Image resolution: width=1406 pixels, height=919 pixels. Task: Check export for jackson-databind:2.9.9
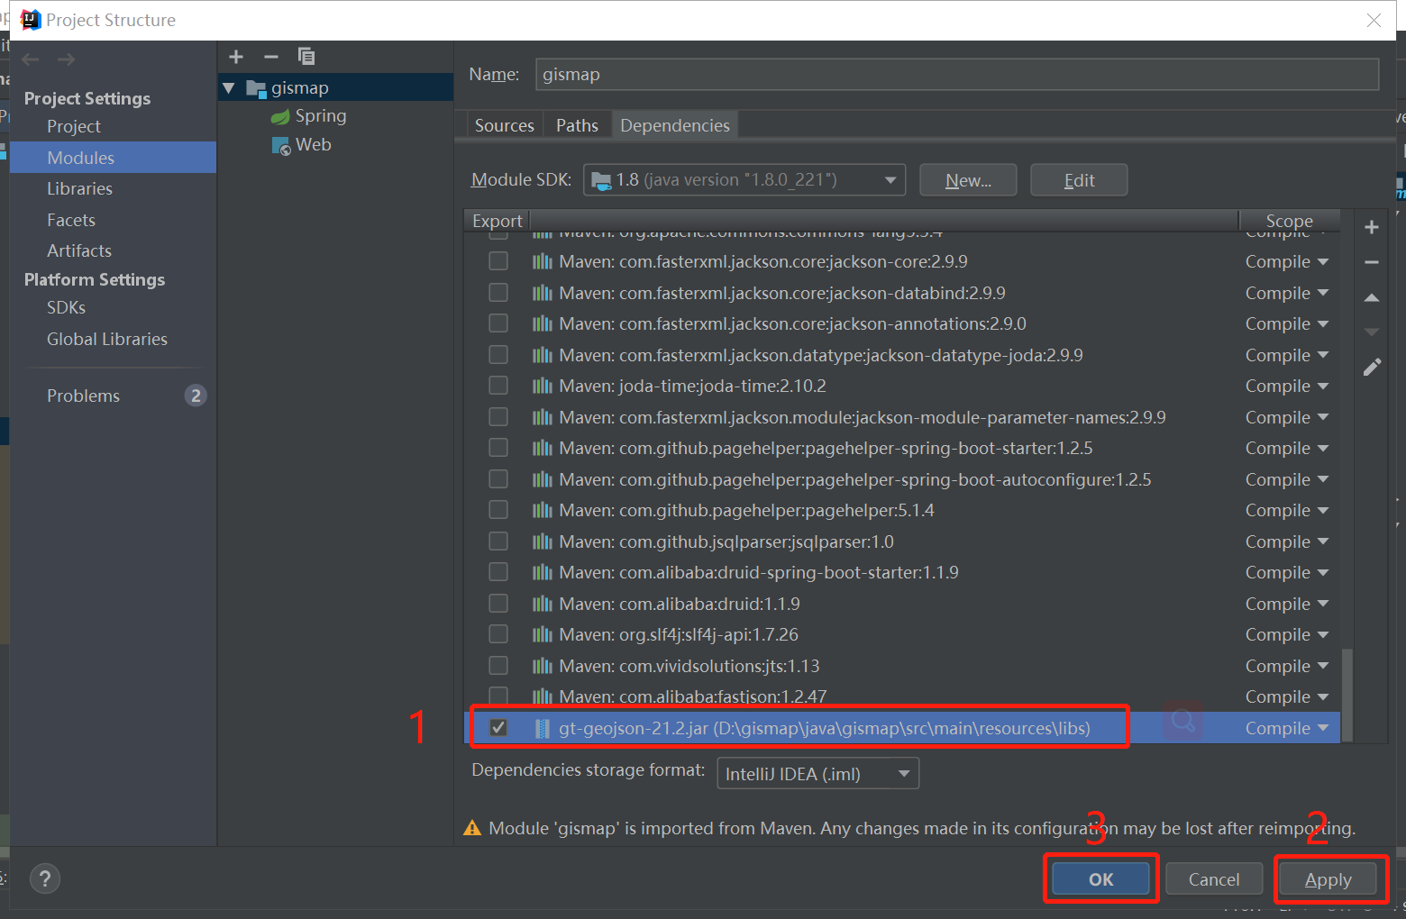coord(498,292)
